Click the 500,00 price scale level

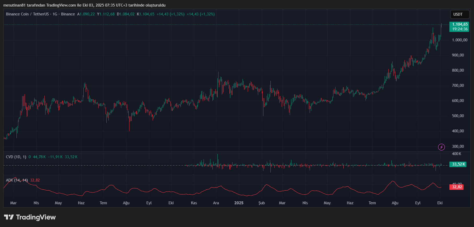click(458, 116)
